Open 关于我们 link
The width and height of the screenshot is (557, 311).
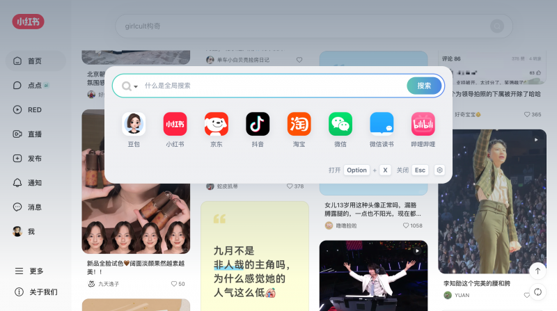point(36,292)
